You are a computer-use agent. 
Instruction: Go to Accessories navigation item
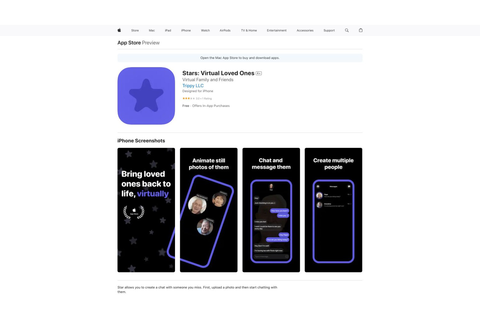tap(305, 30)
